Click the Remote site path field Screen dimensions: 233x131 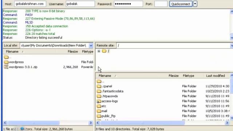[x=173, y=45]
